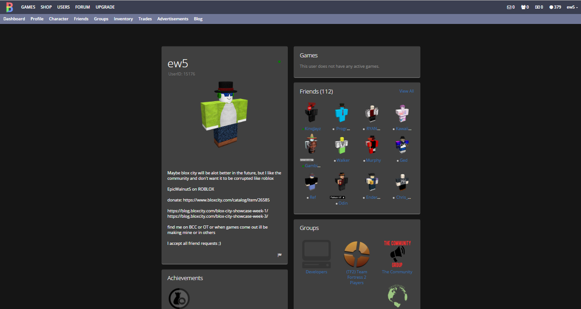Click View All friends link
Viewport: 581px width, 309px height.
(x=406, y=91)
